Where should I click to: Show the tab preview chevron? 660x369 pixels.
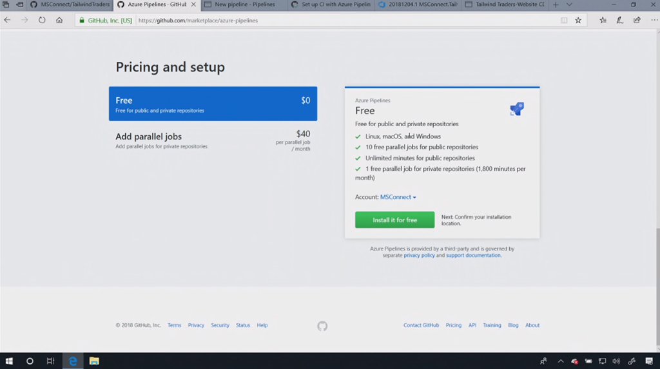(569, 5)
